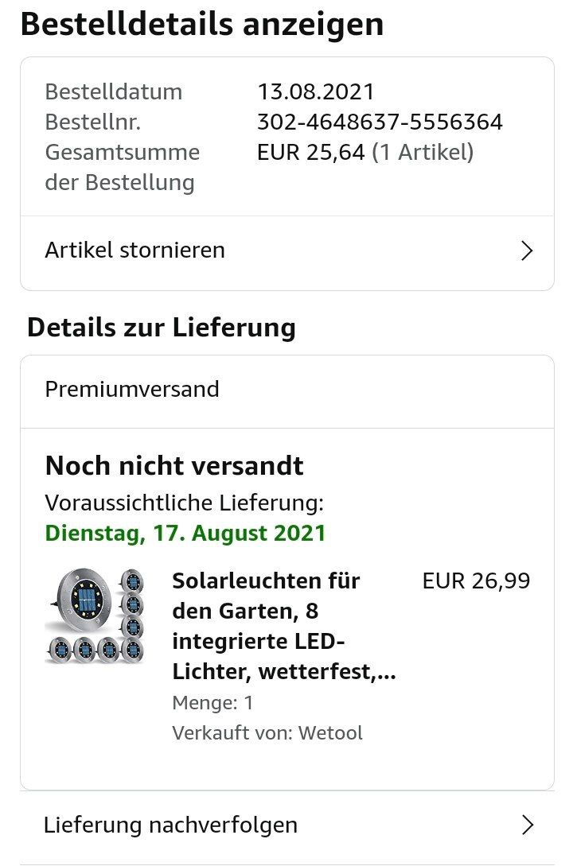Select the order number 302-4648637-5556364
Viewport: 573px width, 866px height.
pyautogui.click(x=380, y=122)
